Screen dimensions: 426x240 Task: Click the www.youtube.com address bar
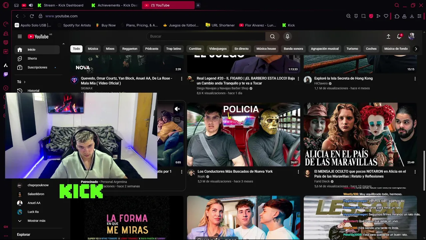coord(61,16)
